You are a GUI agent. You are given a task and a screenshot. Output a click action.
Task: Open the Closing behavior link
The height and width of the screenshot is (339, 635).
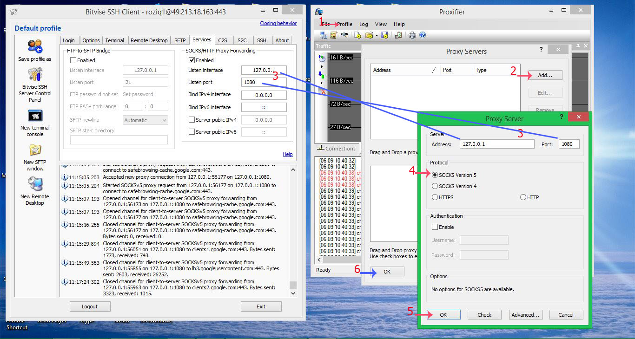[278, 23]
